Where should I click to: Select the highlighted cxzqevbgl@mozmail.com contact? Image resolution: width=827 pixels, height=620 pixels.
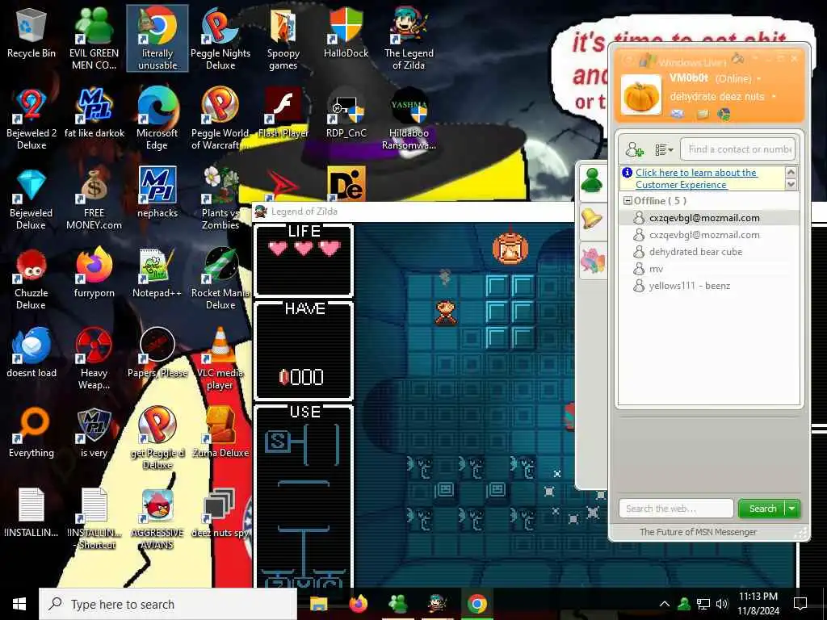point(709,218)
